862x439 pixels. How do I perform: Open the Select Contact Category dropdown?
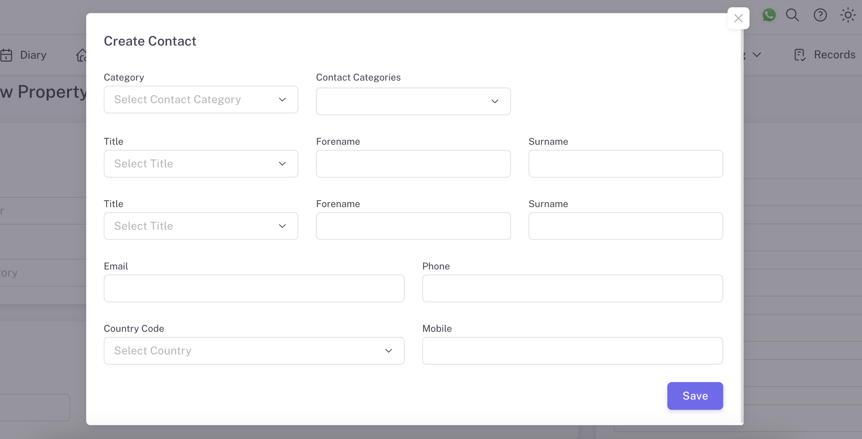(201, 100)
